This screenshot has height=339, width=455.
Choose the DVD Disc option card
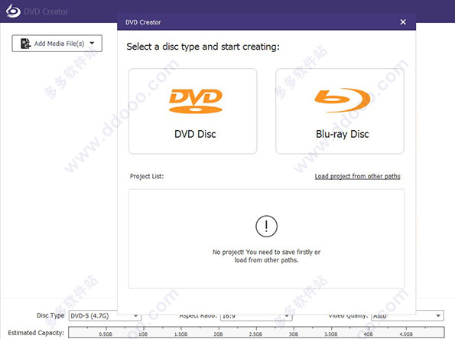click(193, 111)
